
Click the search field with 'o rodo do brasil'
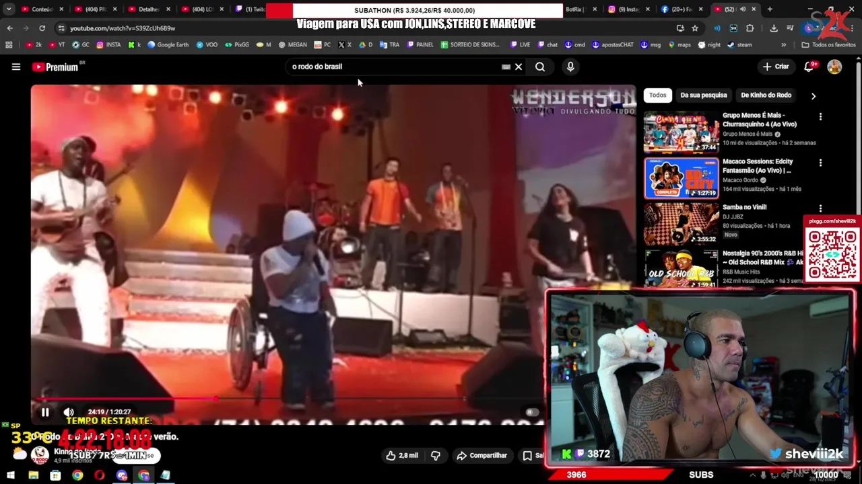(394, 67)
